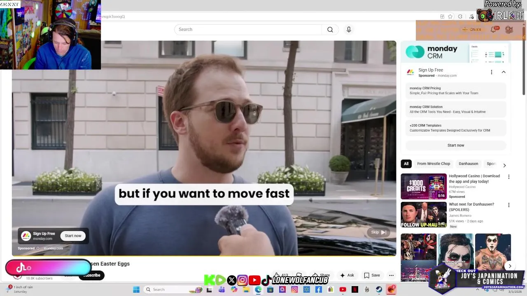Open Task View on the taskbar

209,289
